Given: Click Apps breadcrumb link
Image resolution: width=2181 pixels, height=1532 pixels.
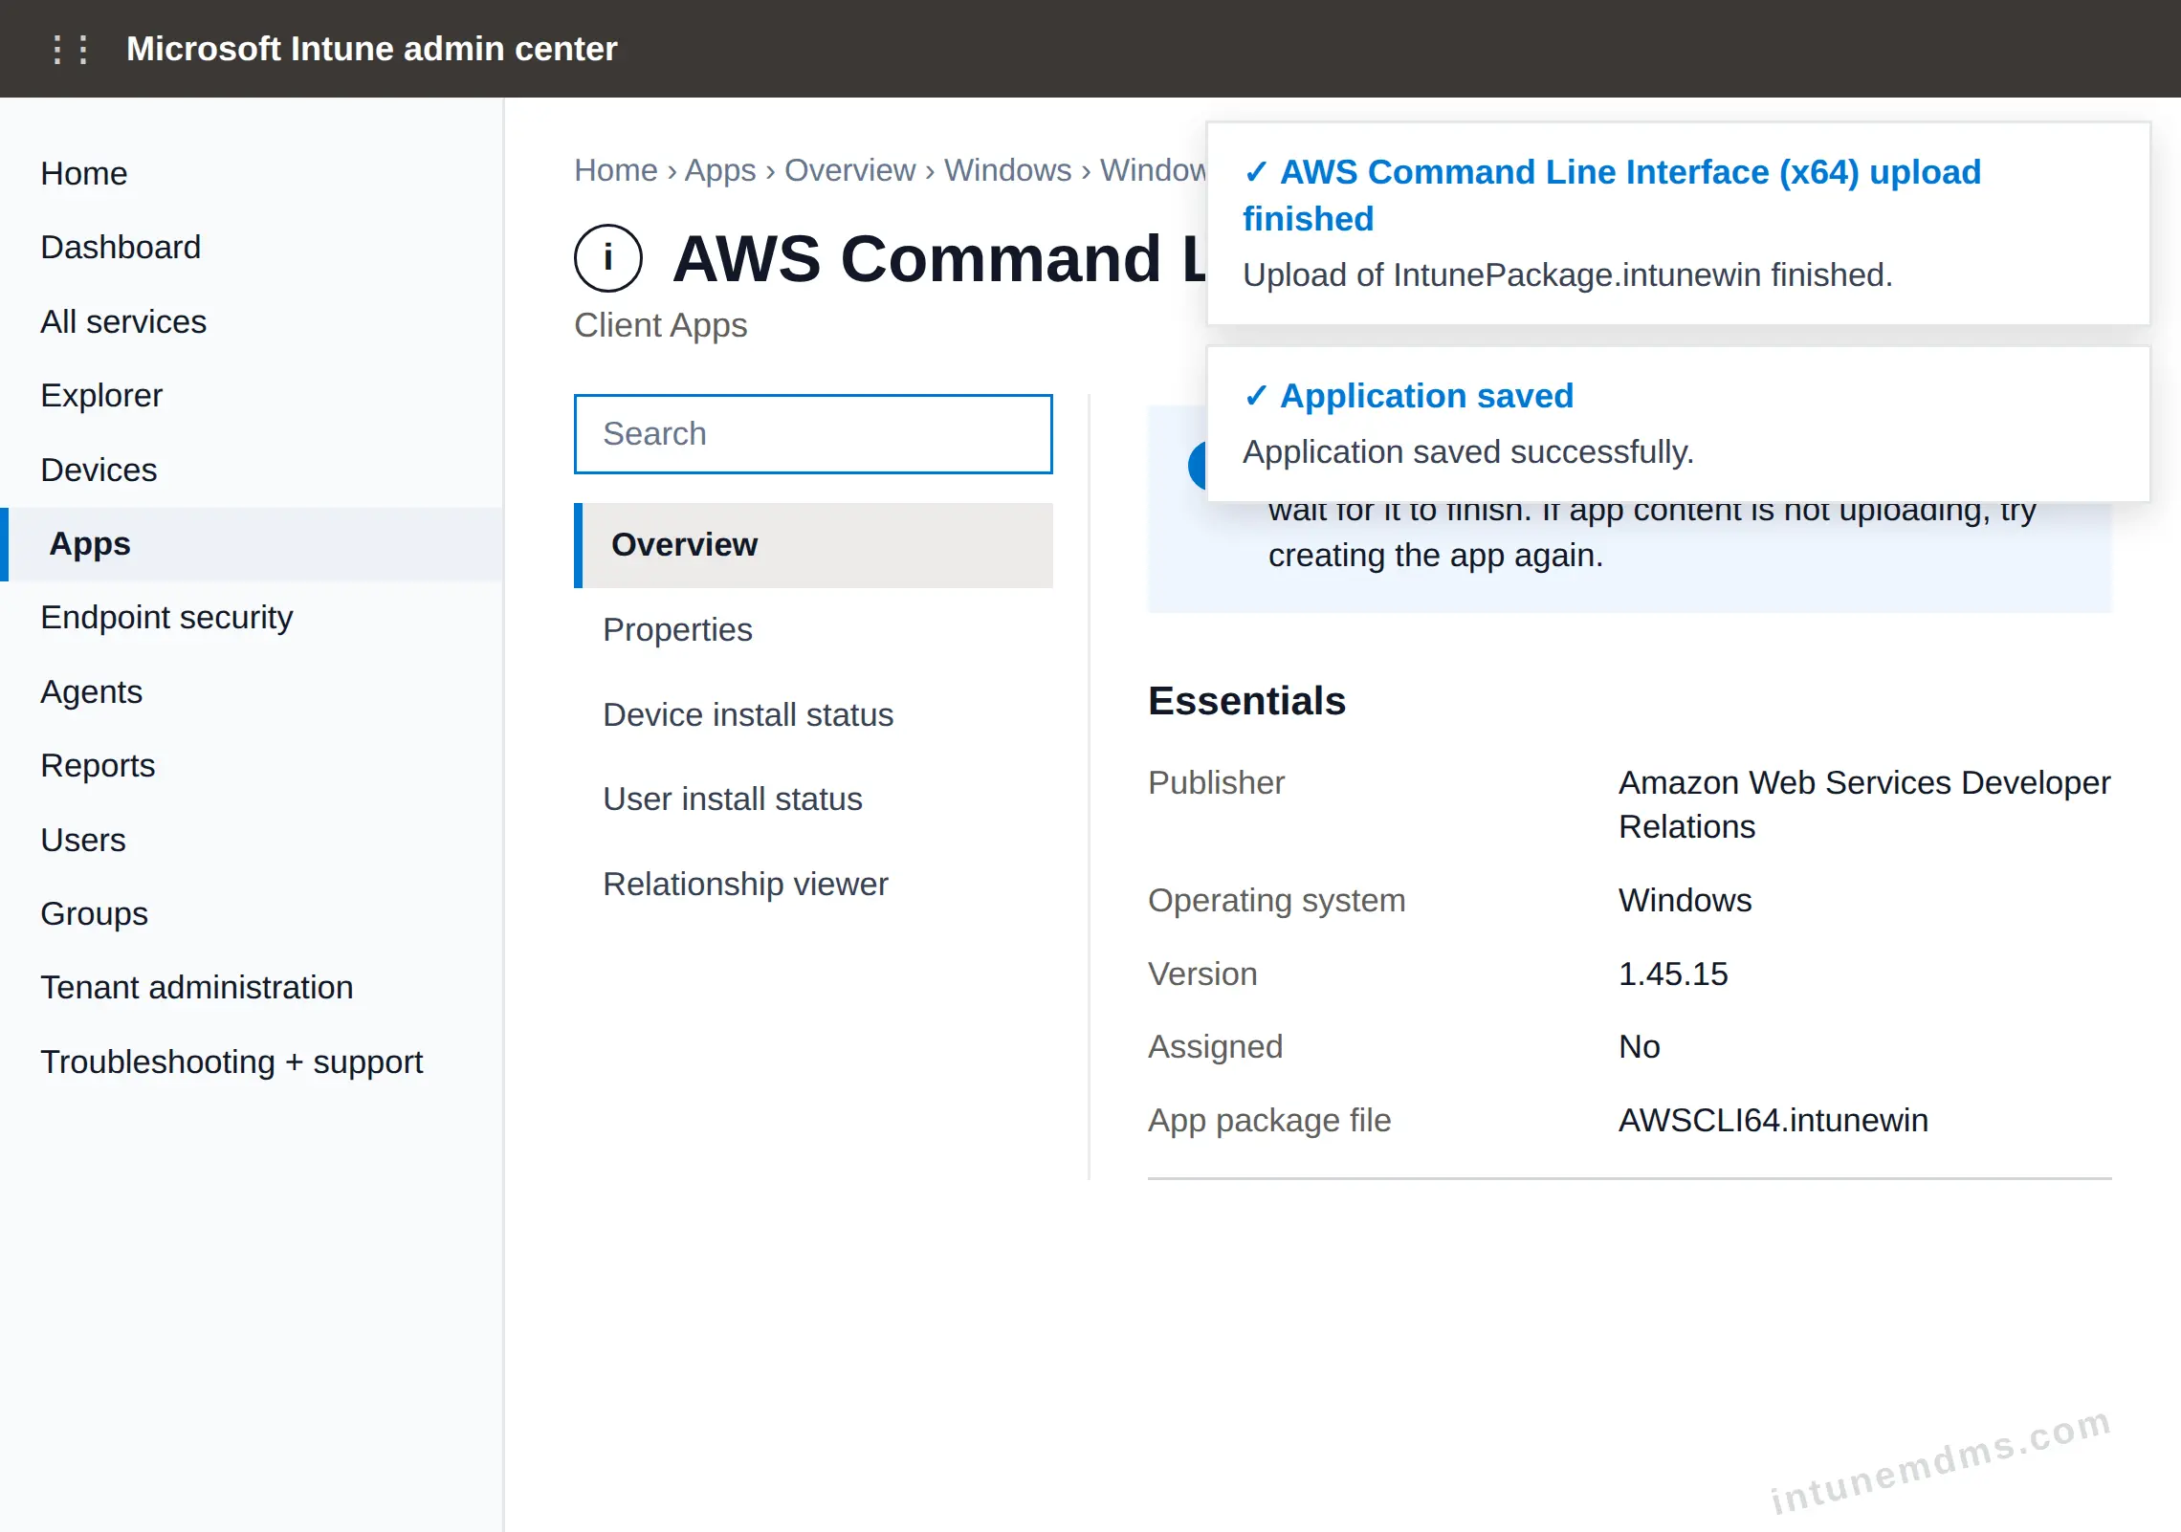Looking at the screenshot, I should pyautogui.click(x=720, y=170).
